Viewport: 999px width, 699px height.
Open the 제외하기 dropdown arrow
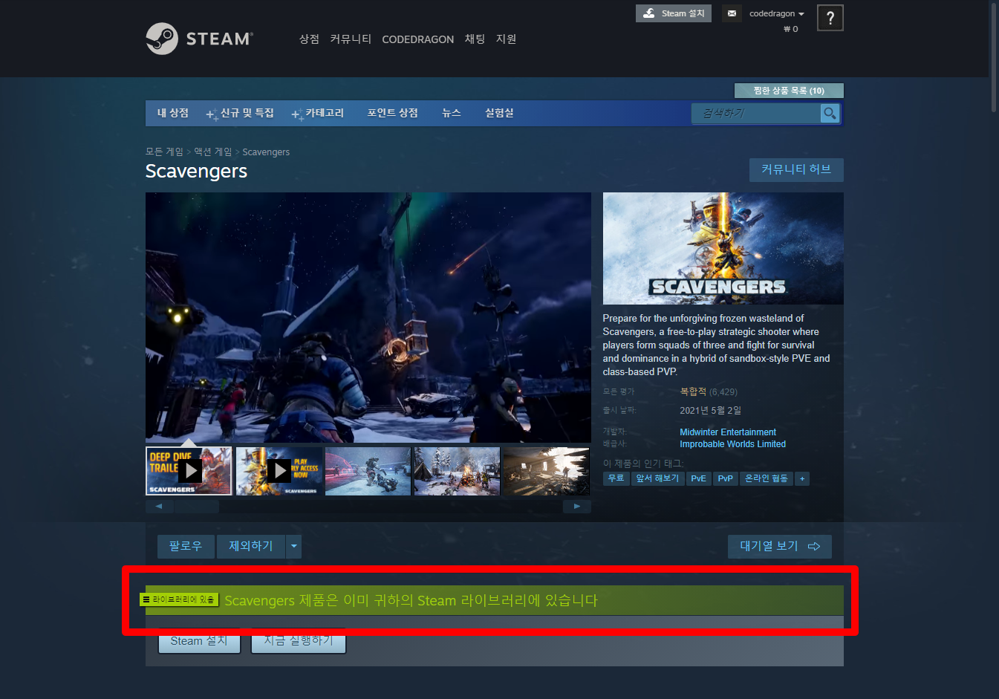click(x=294, y=547)
